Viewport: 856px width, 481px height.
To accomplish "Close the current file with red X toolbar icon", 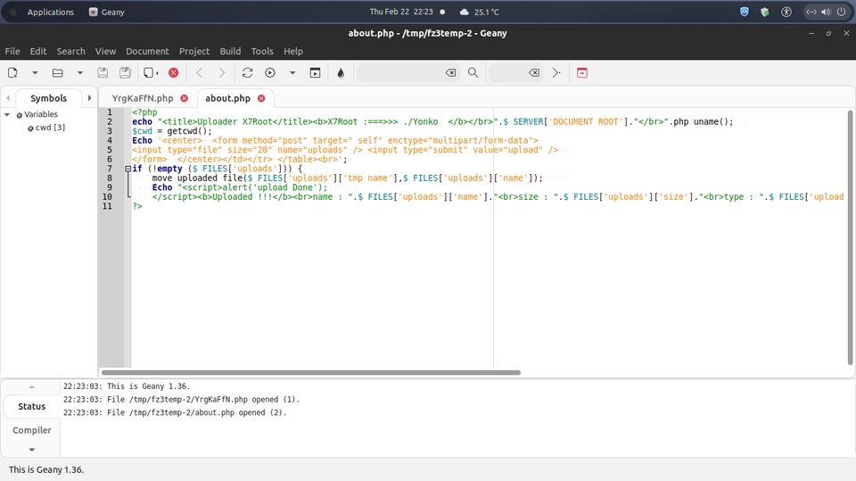I will (174, 72).
